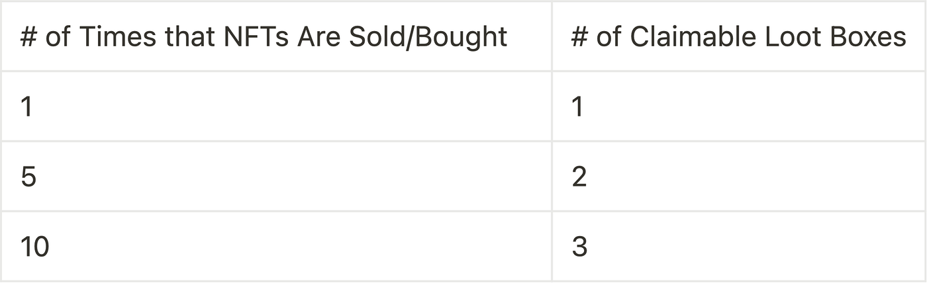Viewport: 927px width, 283px height.
Task: Click the word "Are" in the header
Action: point(317,36)
